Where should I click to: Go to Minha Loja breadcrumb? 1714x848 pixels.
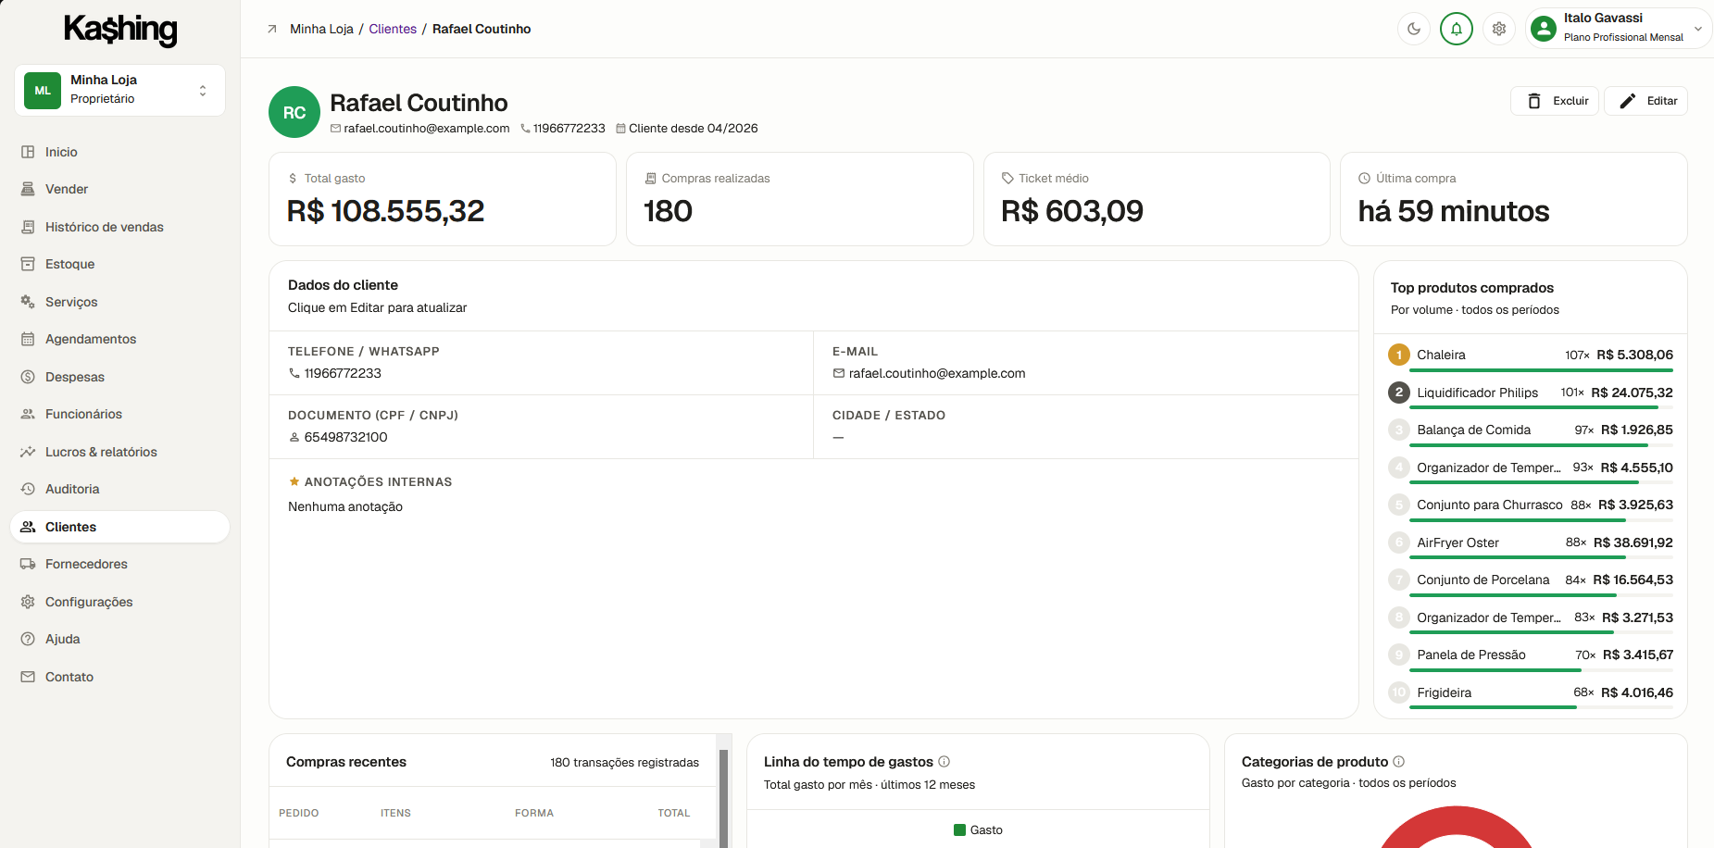321,29
